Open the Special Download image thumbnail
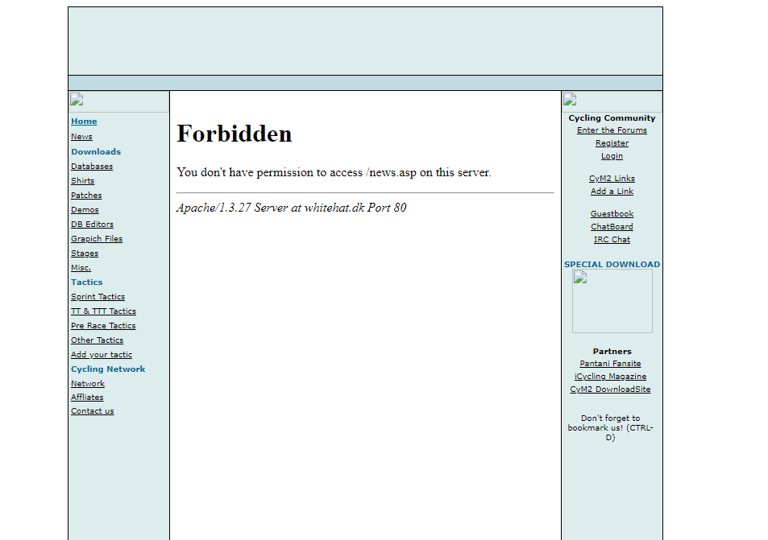 point(612,301)
